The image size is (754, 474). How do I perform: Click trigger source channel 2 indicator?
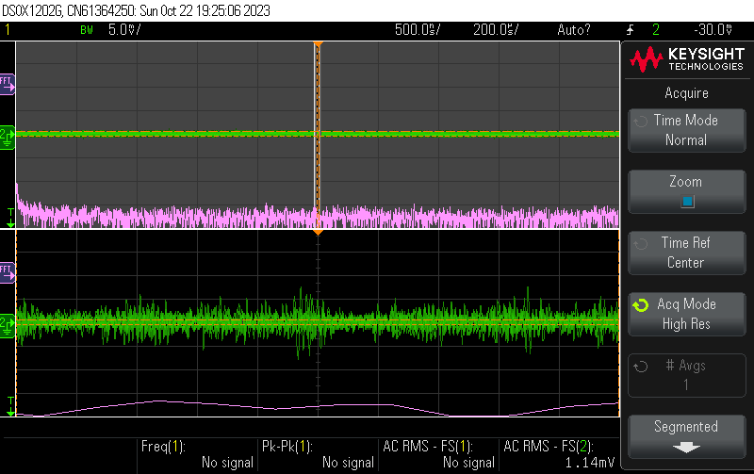(656, 30)
